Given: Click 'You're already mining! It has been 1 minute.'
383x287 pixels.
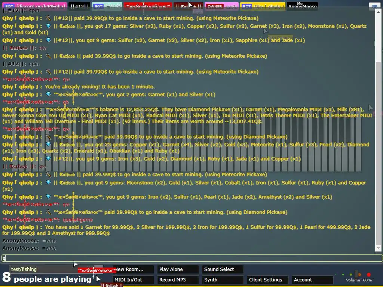Looking at the screenshot, I should [99, 87].
